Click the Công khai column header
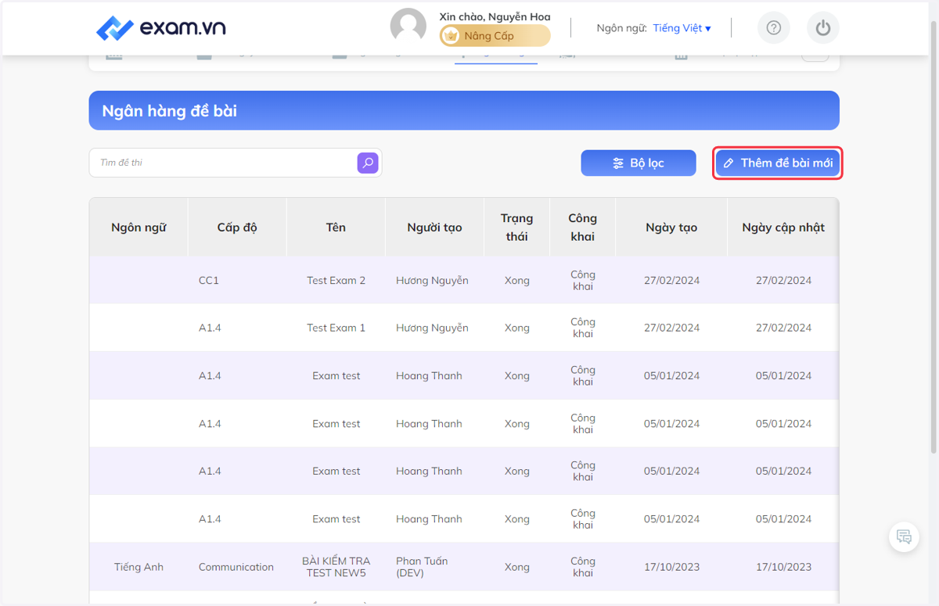The width and height of the screenshot is (939, 606). pyautogui.click(x=582, y=228)
